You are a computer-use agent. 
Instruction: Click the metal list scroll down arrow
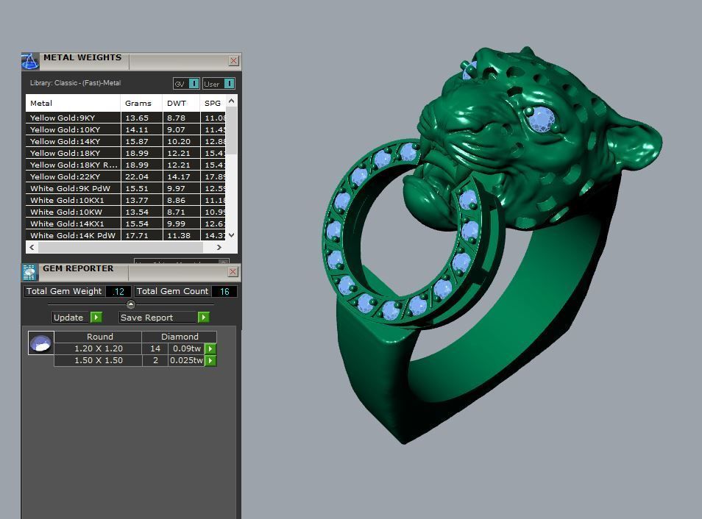click(x=232, y=235)
